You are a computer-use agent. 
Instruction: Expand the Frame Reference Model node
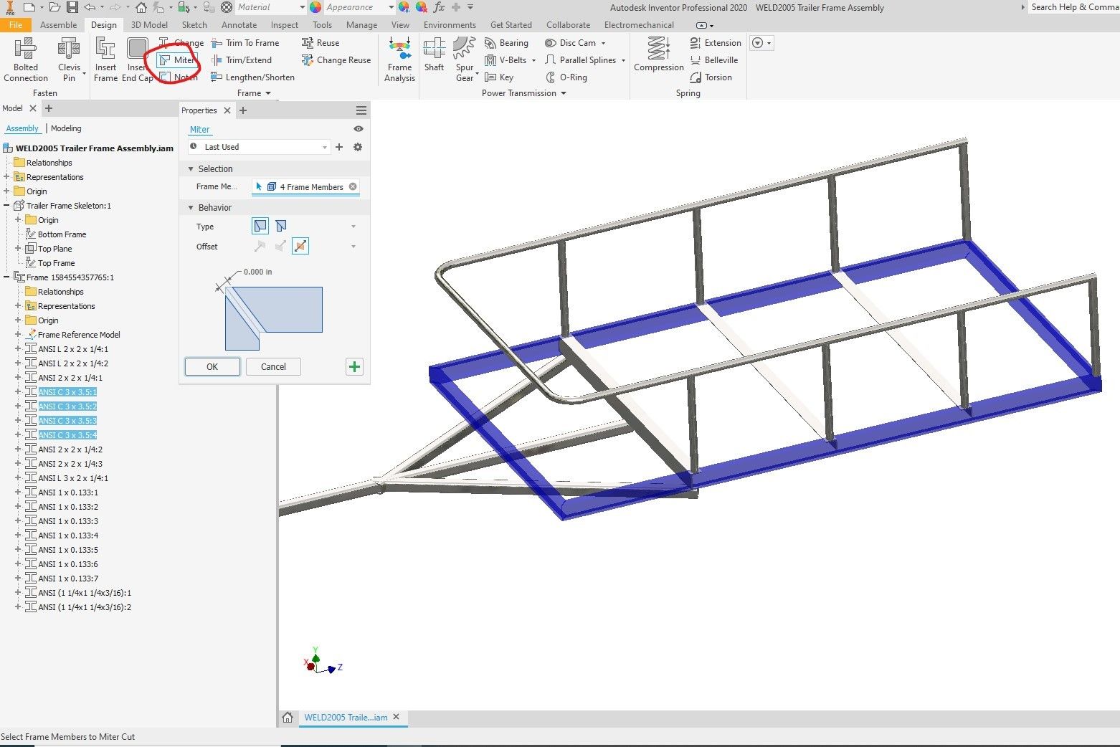point(18,335)
